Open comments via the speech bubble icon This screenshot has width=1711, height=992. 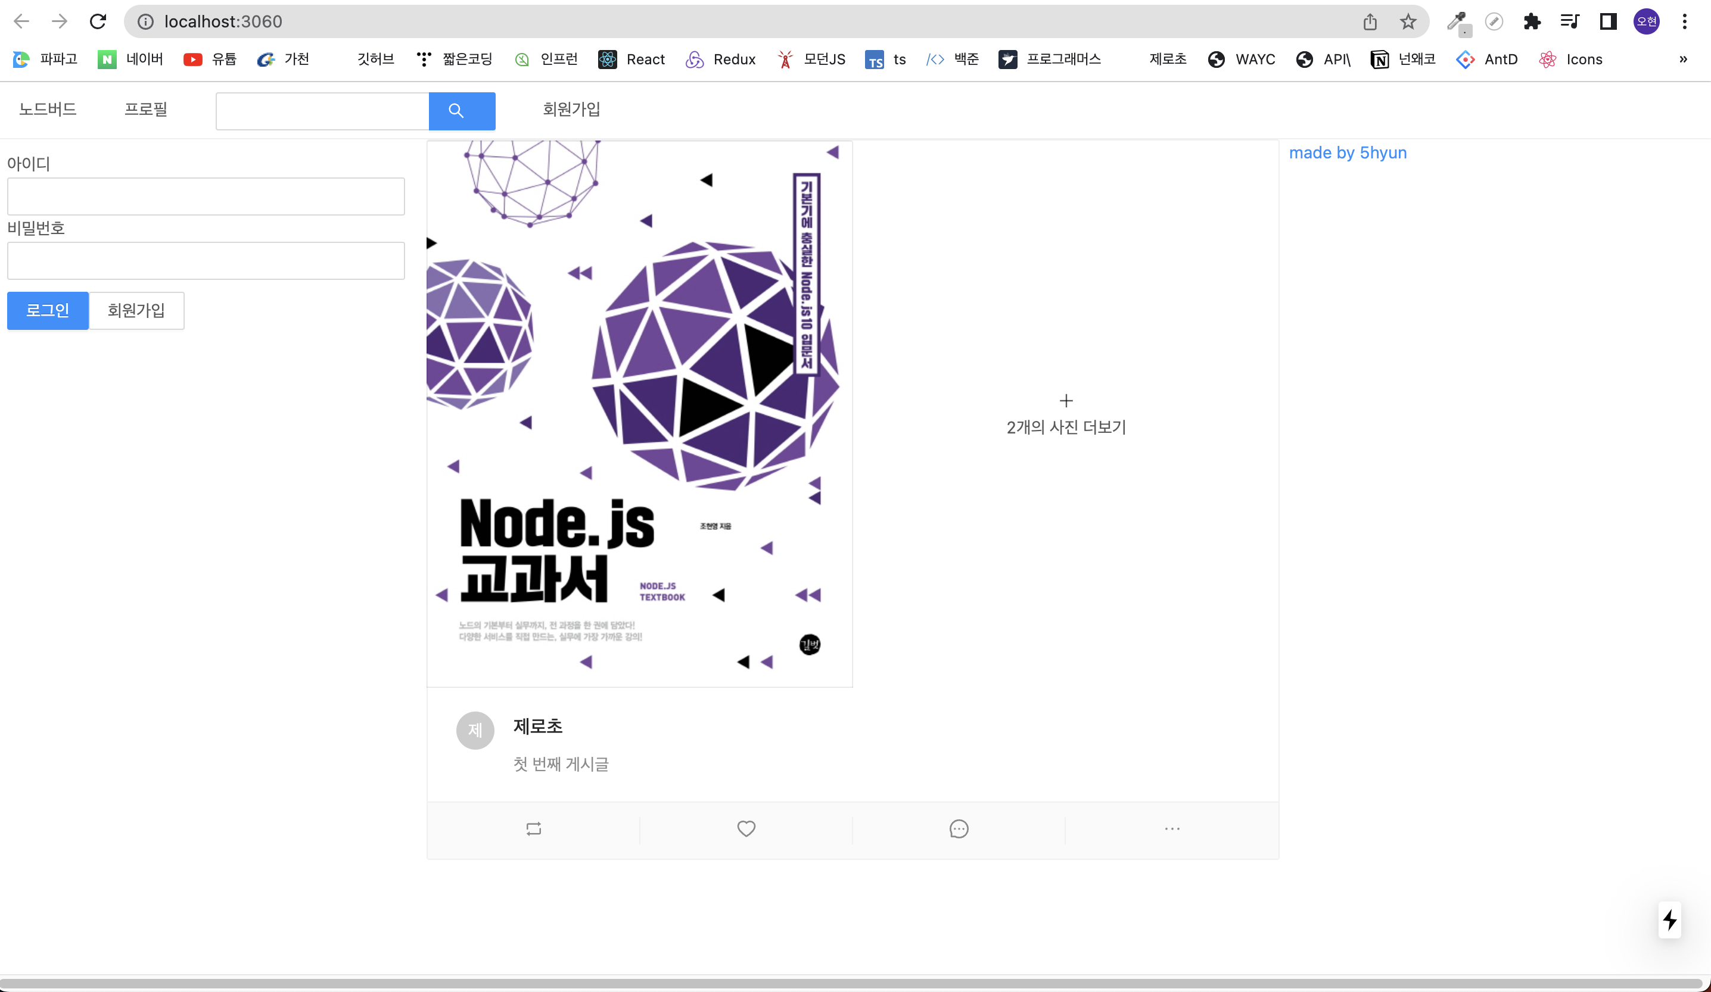(959, 828)
